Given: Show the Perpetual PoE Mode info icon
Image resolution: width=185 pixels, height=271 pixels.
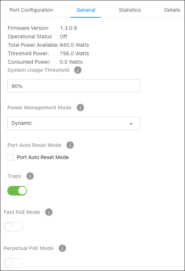Looking at the screenshot, I should tap(62, 248).
